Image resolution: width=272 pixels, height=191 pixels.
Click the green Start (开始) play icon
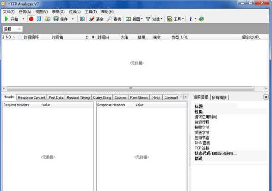coord(6,19)
